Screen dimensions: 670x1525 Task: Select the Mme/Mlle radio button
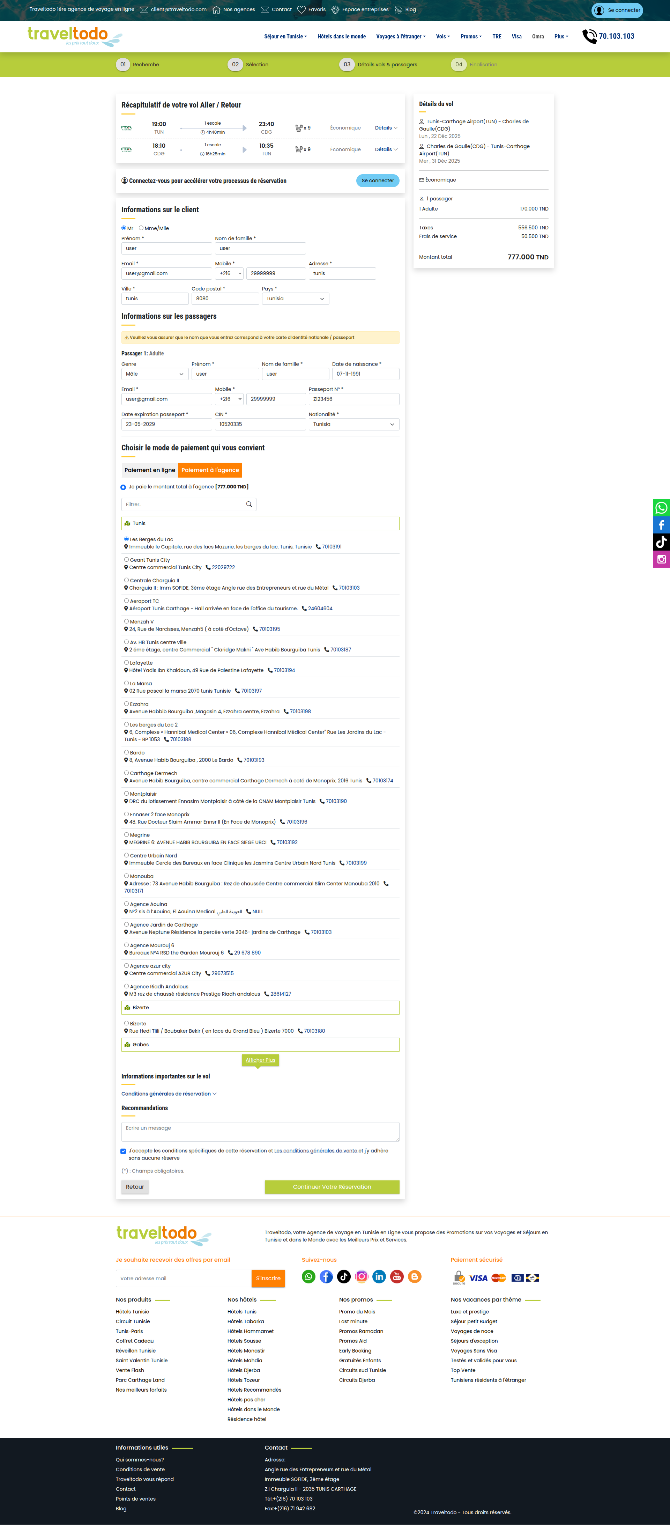(141, 228)
